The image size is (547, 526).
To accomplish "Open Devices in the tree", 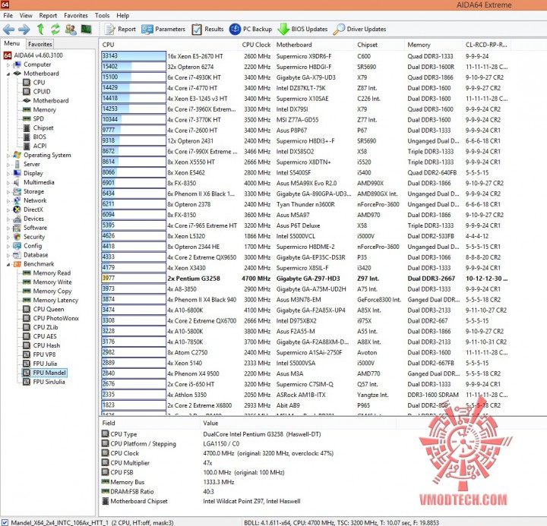I will [29, 219].
